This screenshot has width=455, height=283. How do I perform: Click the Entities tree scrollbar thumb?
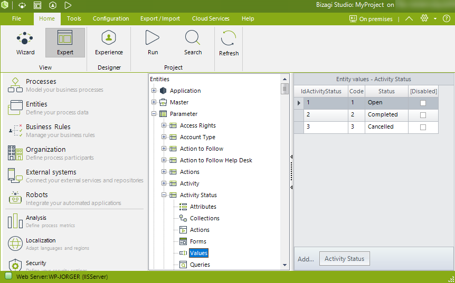click(x=285, y=89)
